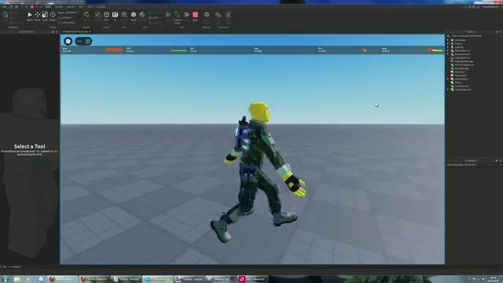
Task: Switch to the TEST ribbon tab
Action: pos(81,7)
